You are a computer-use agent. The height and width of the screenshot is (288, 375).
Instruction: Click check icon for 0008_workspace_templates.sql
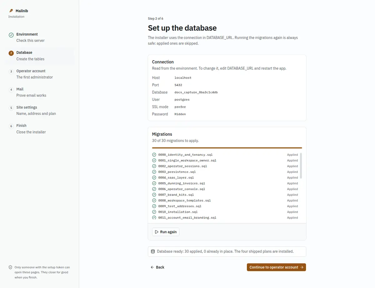[154, 201]
